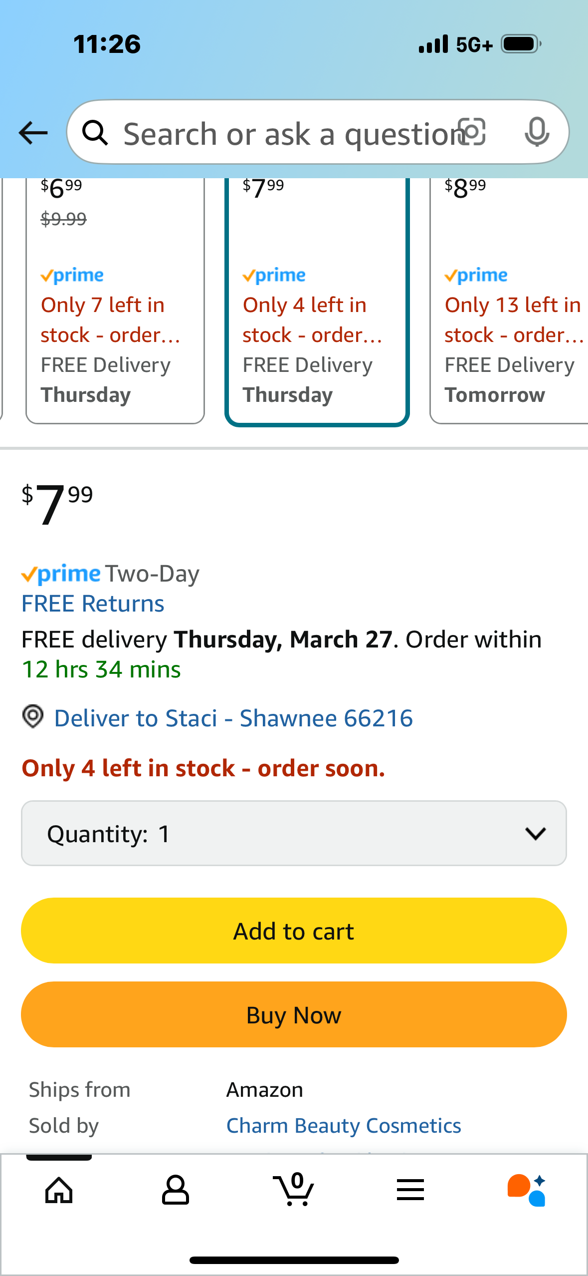Open the FREE Returns link
The height and width of the screenshot is (1276, 588).
93,604
